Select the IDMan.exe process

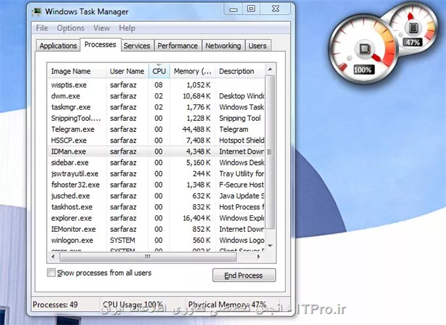(156, 151)
